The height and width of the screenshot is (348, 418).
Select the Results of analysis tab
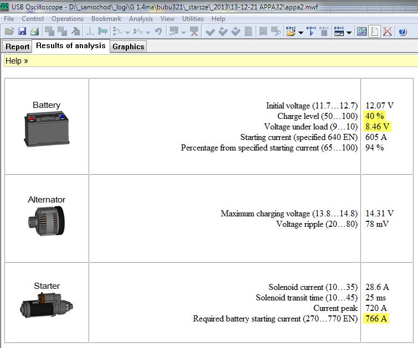coord(70,46)
